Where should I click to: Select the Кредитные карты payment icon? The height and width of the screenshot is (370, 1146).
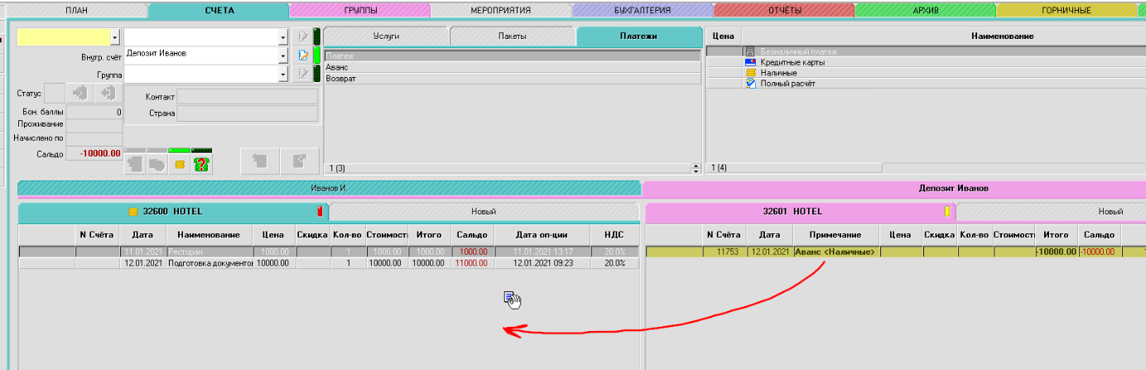click(751, 62)
